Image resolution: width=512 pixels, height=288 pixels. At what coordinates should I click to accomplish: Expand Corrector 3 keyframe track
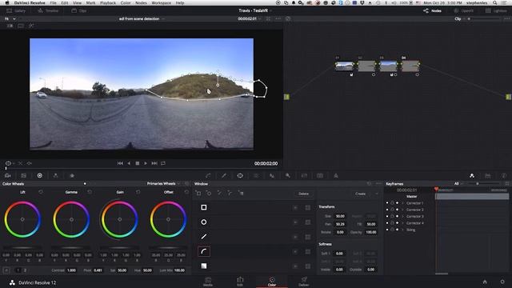[x=402, y=217]
